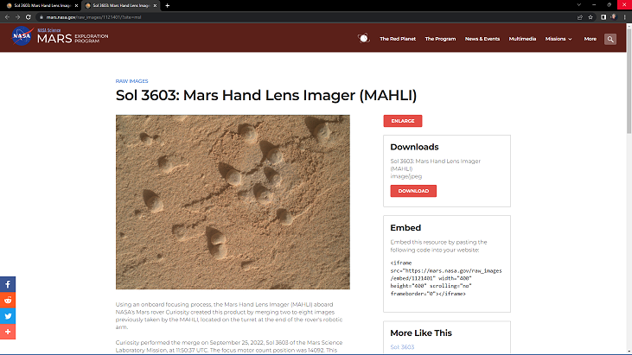Viewport: 632px width, 355px height.
Task: Click the NASA logo
Action: pyautogui.click(x=22, y=36)
